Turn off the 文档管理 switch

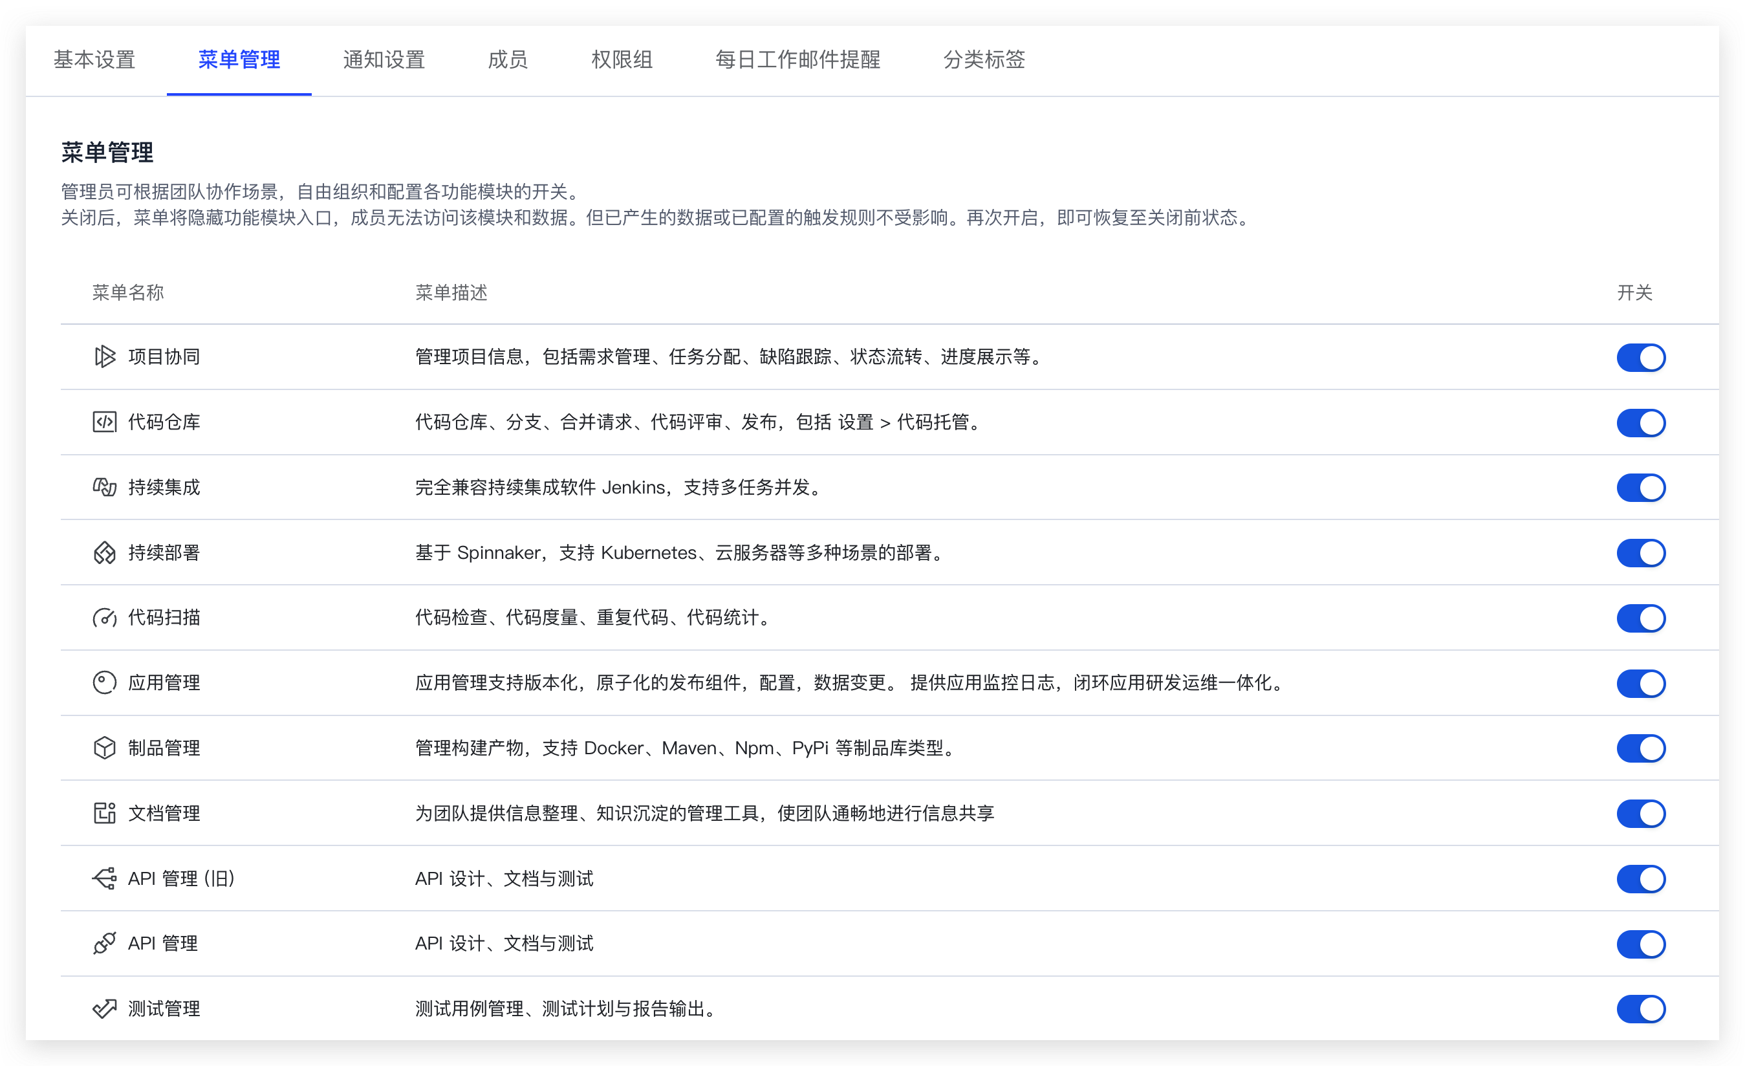point(1641,814)
